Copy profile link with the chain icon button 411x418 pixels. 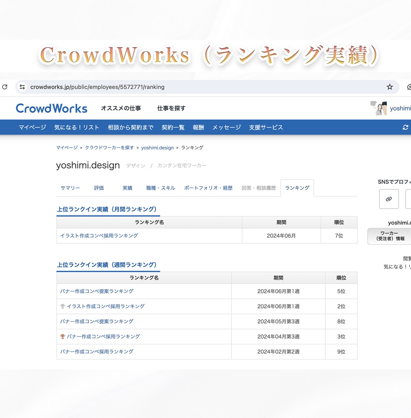[x=389, y=199]
